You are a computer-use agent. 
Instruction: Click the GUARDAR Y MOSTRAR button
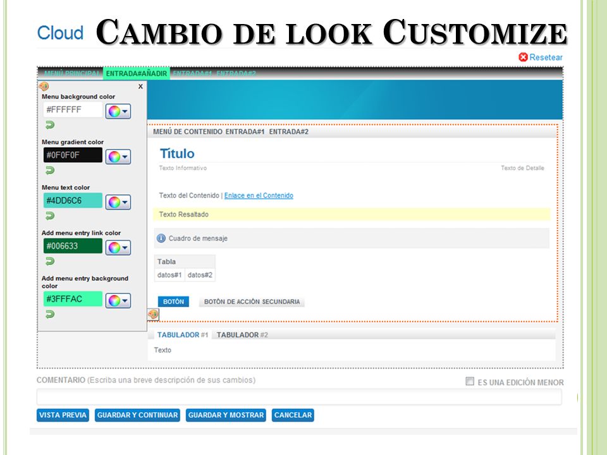click(x=226, y=415)
